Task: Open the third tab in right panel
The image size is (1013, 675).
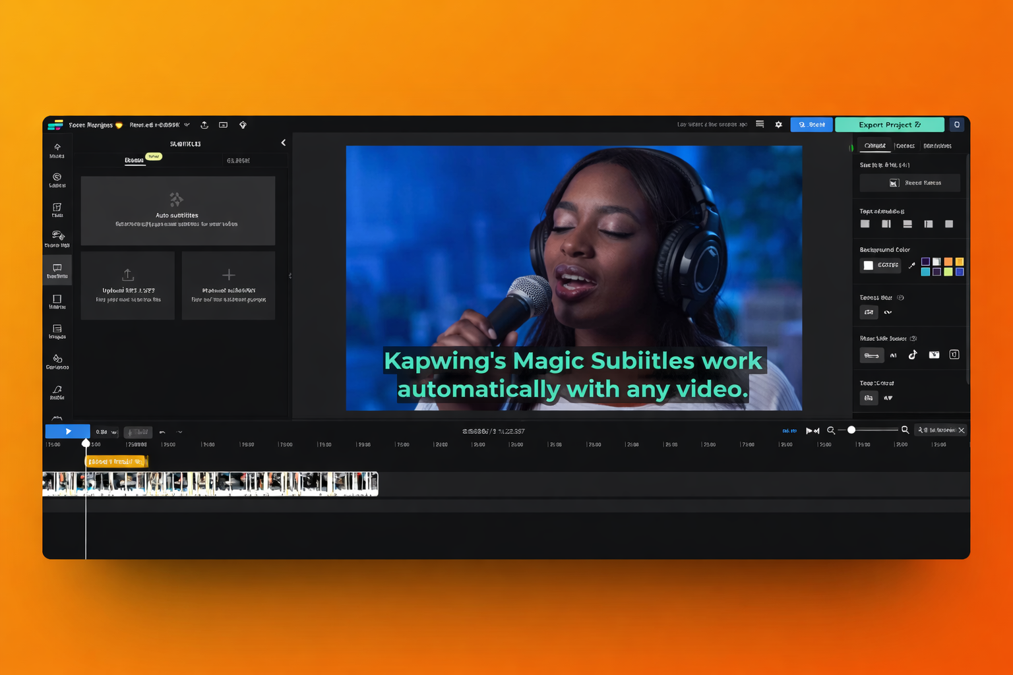Action: point(937,146)
